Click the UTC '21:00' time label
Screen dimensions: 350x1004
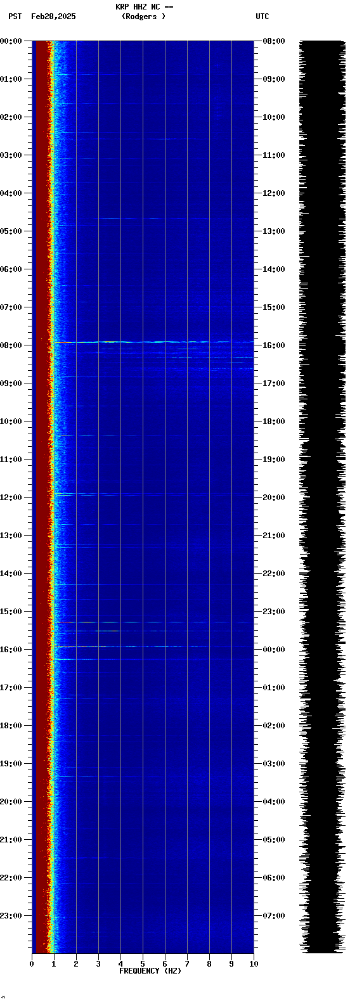[274, 536]
